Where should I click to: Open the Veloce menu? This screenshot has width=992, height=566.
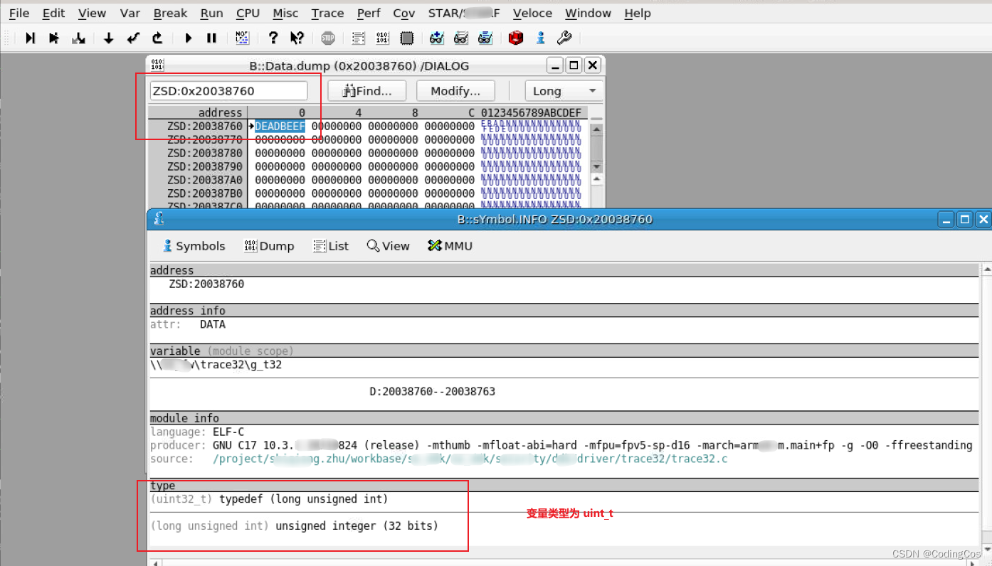pyautogui.click(x=532, y=13)
